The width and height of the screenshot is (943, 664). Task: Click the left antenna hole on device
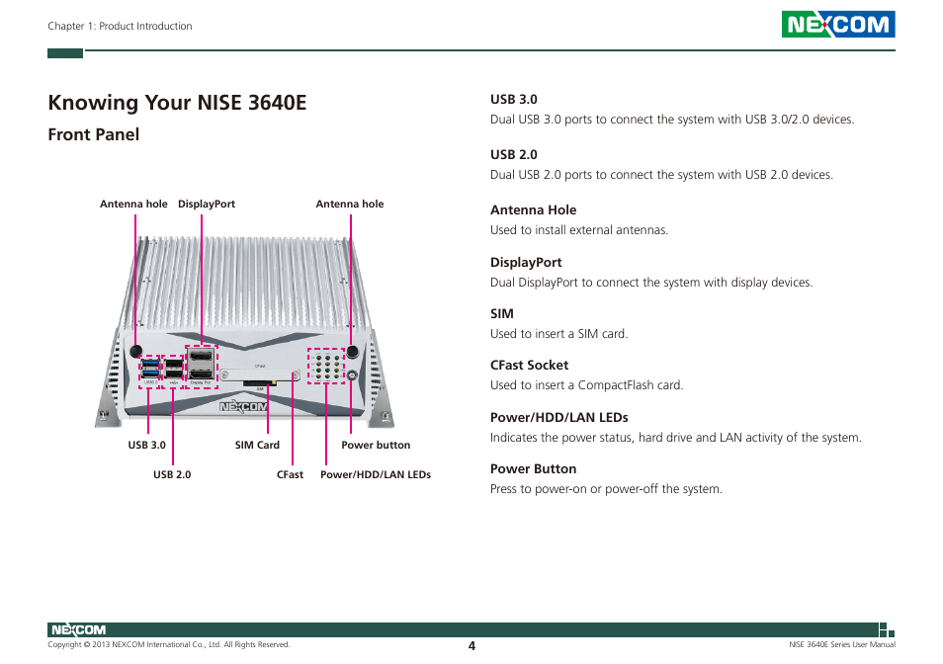(x=136, y=351)
